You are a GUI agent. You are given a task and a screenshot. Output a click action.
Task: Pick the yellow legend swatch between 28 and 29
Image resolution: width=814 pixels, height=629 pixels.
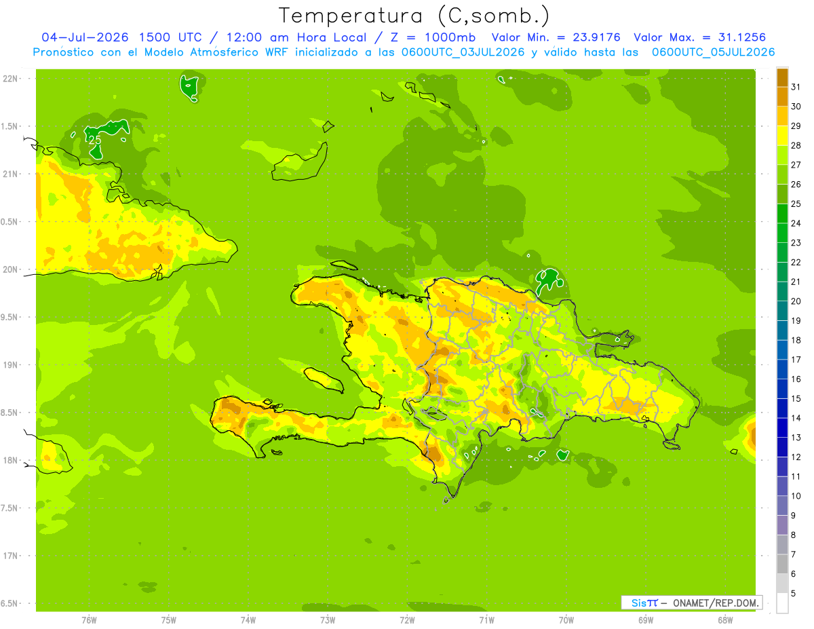782,136
